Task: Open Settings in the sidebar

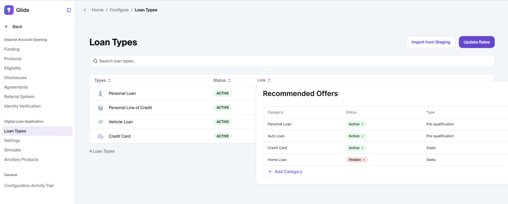Action: pyautogui.click(x=12, y=140)
